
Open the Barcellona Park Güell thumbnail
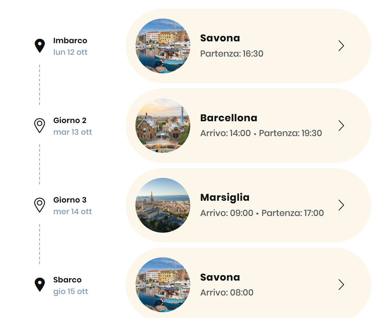163,126
